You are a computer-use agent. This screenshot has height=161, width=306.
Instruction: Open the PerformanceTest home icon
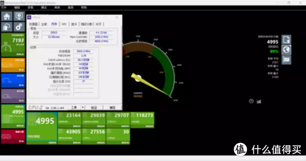tap(7, 16)
